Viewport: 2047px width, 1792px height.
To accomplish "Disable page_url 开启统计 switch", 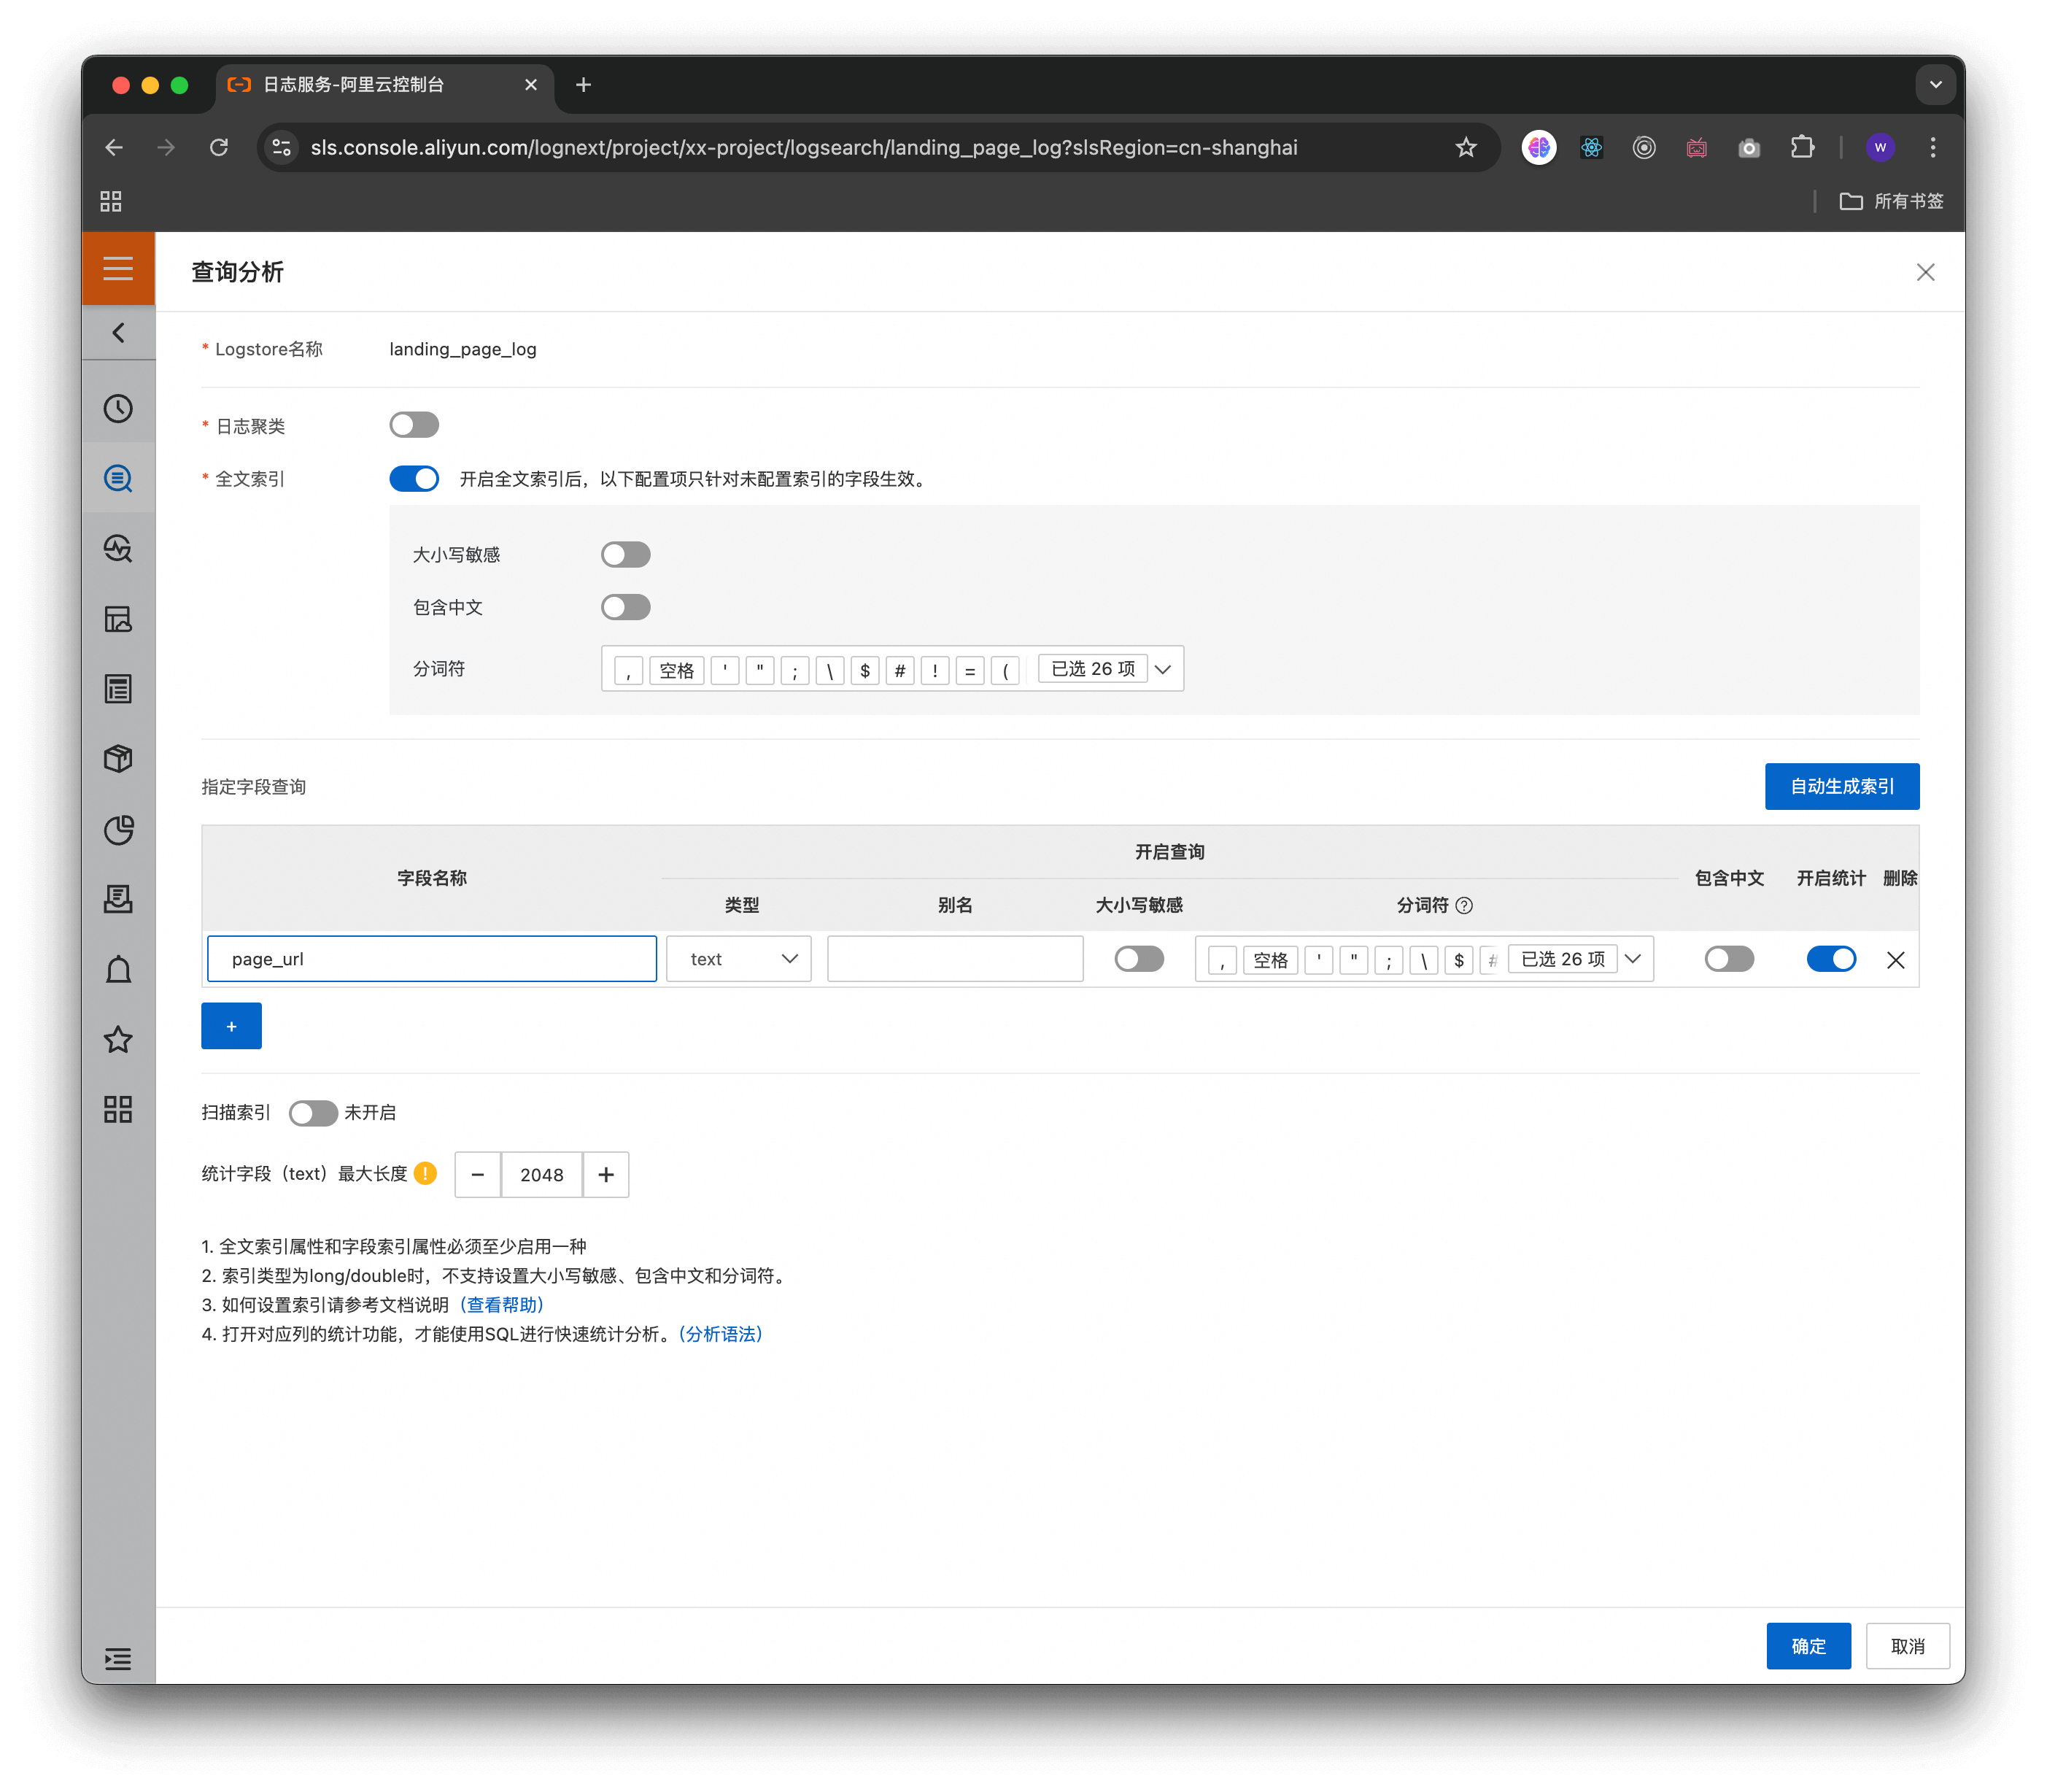I will [x=1831, y=959].
